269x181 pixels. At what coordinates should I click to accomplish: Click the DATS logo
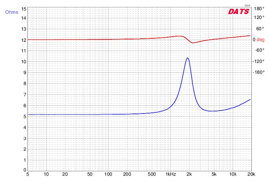[238, 12]
